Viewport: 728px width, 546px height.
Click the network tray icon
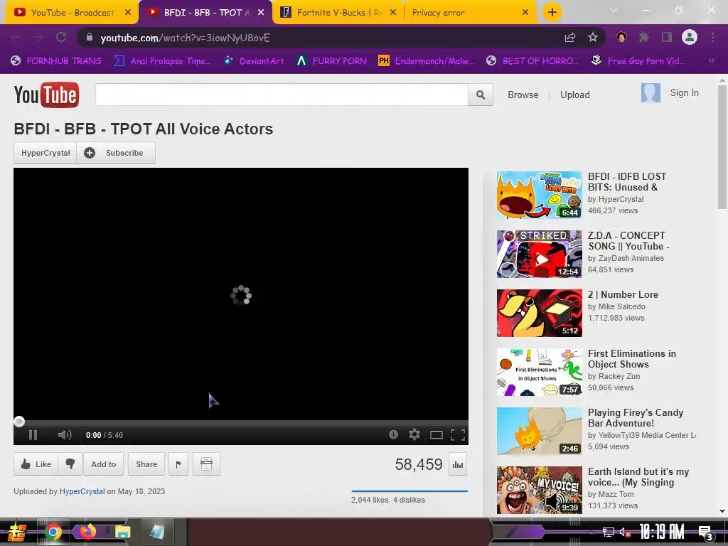(609, 532)
